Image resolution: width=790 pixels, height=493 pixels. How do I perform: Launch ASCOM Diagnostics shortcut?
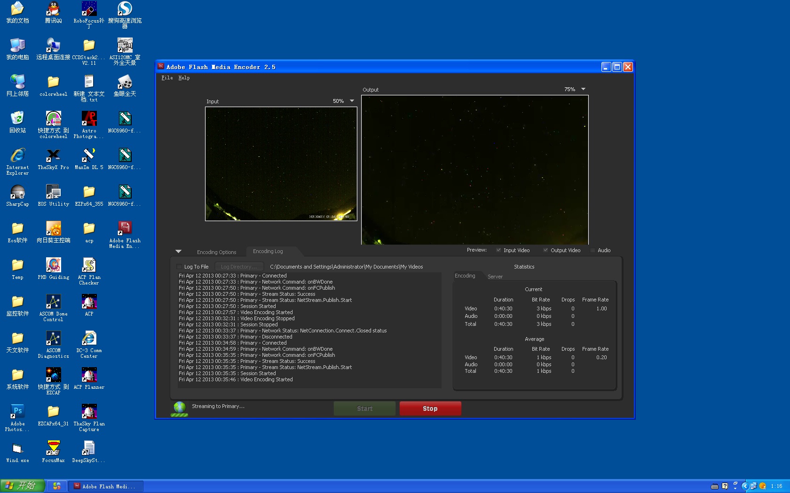(53, 345)
